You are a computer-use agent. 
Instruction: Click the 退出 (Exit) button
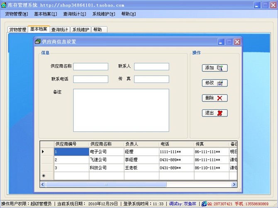(215, 113)
